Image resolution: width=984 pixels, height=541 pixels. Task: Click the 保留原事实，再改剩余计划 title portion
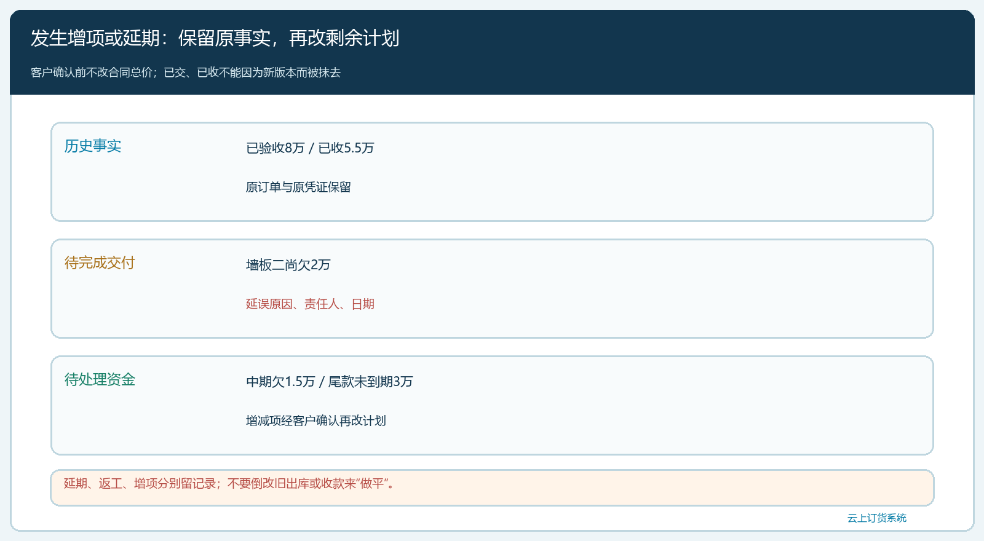point(289,38)
